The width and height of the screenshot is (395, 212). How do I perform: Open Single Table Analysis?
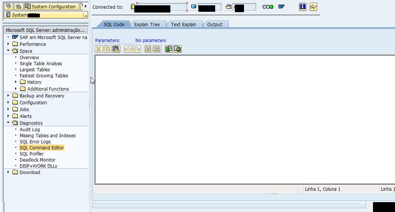pyautogui.click(x=41, y=63)
